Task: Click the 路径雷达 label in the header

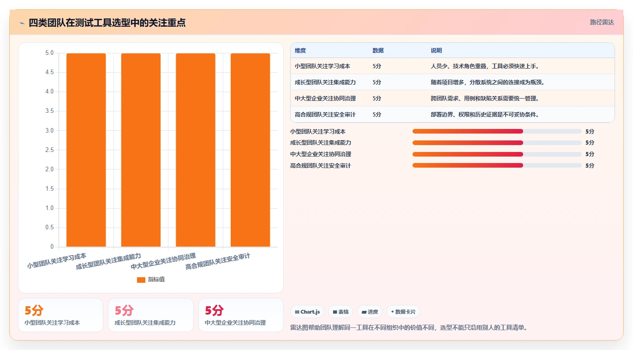Action: point(602,22)
